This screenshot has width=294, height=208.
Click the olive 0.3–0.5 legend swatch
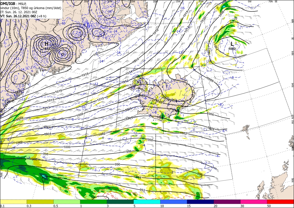click(40, 202)
